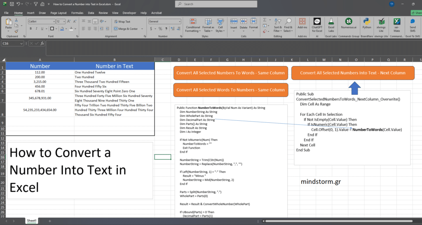Click the Insert Function fx icon
Viewport: 422px width, 225px height.
(42, 43)
